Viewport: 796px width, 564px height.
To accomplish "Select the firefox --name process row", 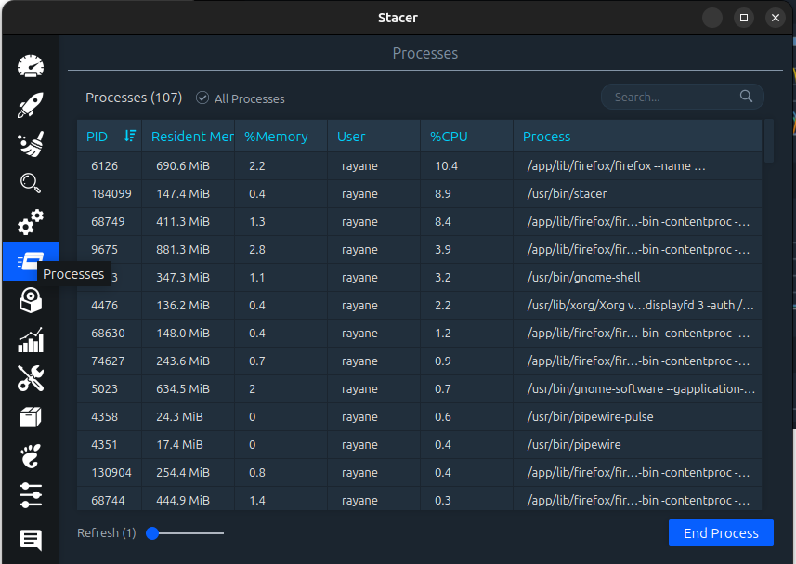I will point(419,166).
